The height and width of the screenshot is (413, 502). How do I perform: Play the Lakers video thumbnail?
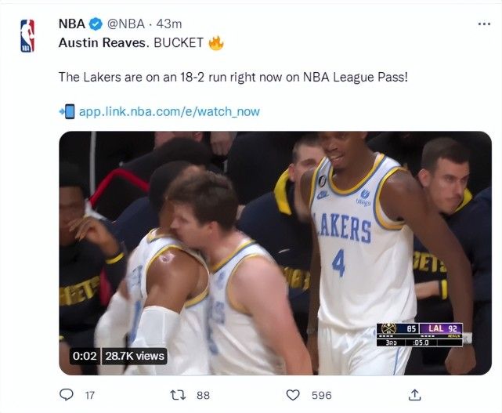[x=275, y=252]
